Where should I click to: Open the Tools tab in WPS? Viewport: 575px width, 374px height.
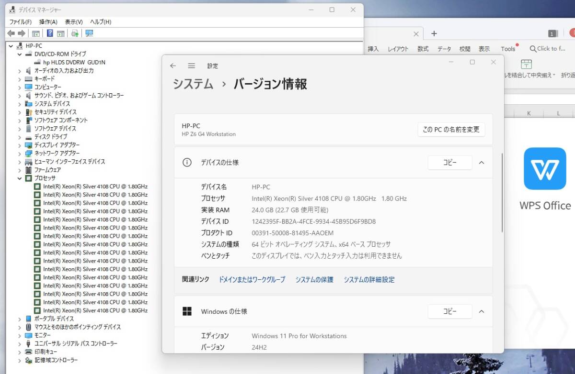point(508,49)
